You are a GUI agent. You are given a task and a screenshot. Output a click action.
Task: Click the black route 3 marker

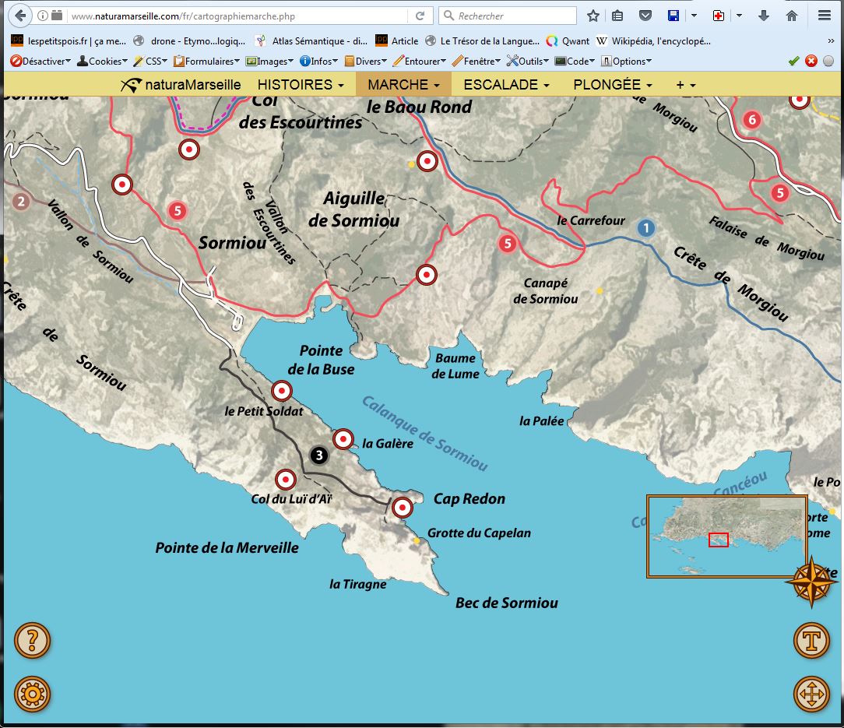(x=318, y=455)
